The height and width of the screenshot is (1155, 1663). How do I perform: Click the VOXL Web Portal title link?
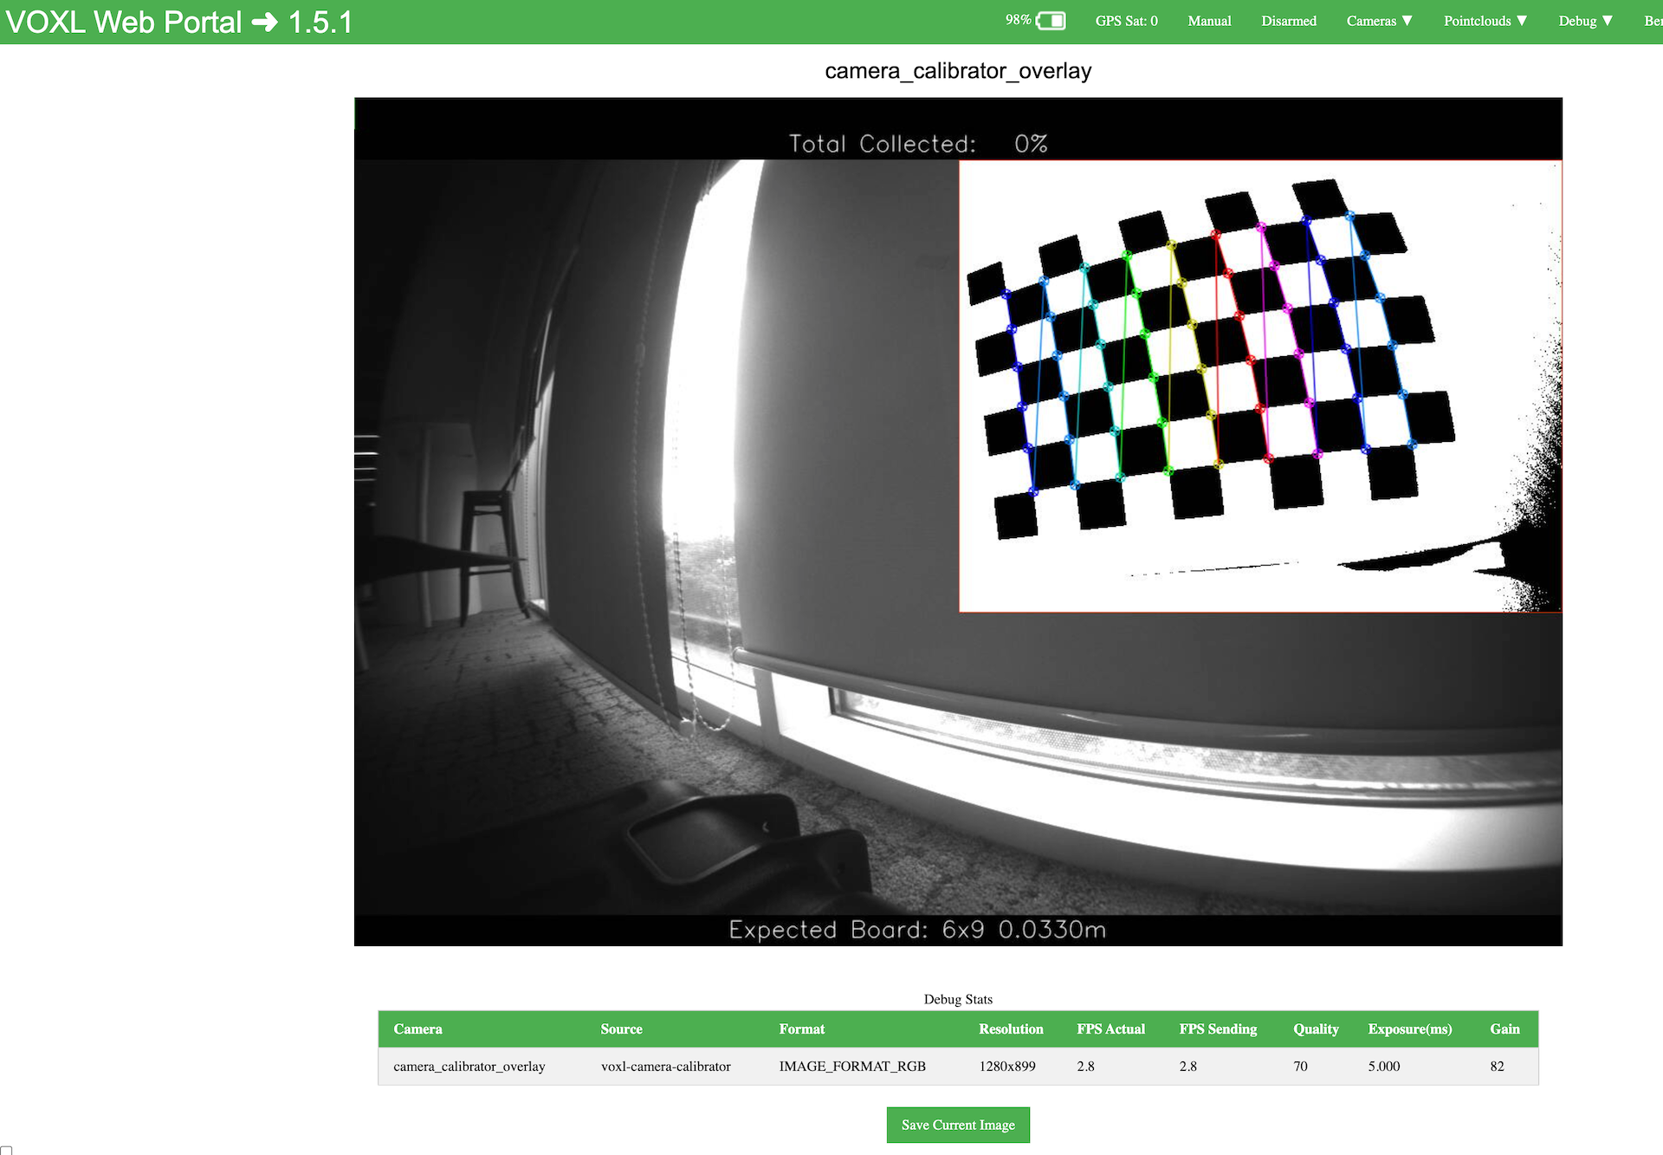[x=124, y=22]
